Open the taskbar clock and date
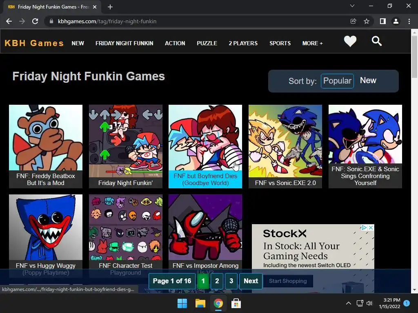Screen dimensions: 418x313 pyautogui.click(x=389, y=303)
